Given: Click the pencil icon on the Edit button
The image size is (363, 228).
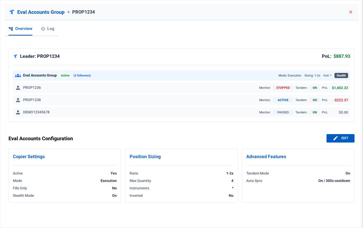Looking at the screenshot, I should (336, 138).
